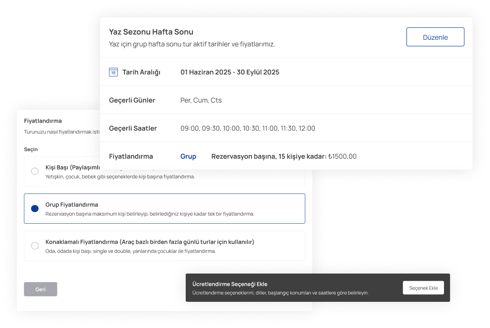Click the calendar icon beside Tarih Aralığı

click(113, 72)
